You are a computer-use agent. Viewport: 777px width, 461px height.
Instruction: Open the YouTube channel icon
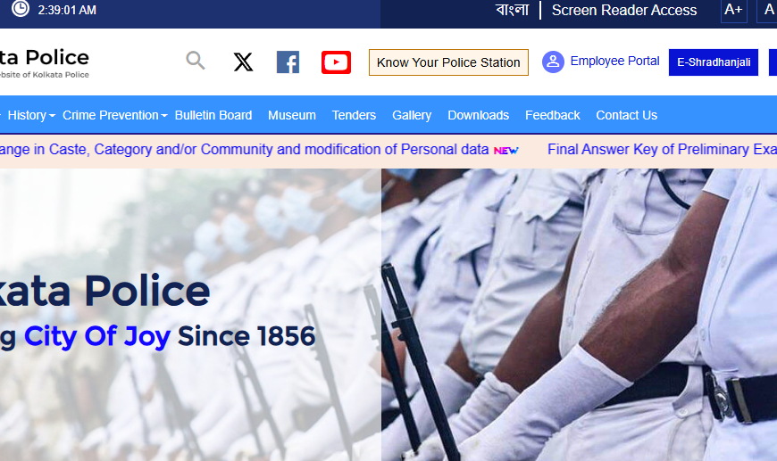pos(336,62)
